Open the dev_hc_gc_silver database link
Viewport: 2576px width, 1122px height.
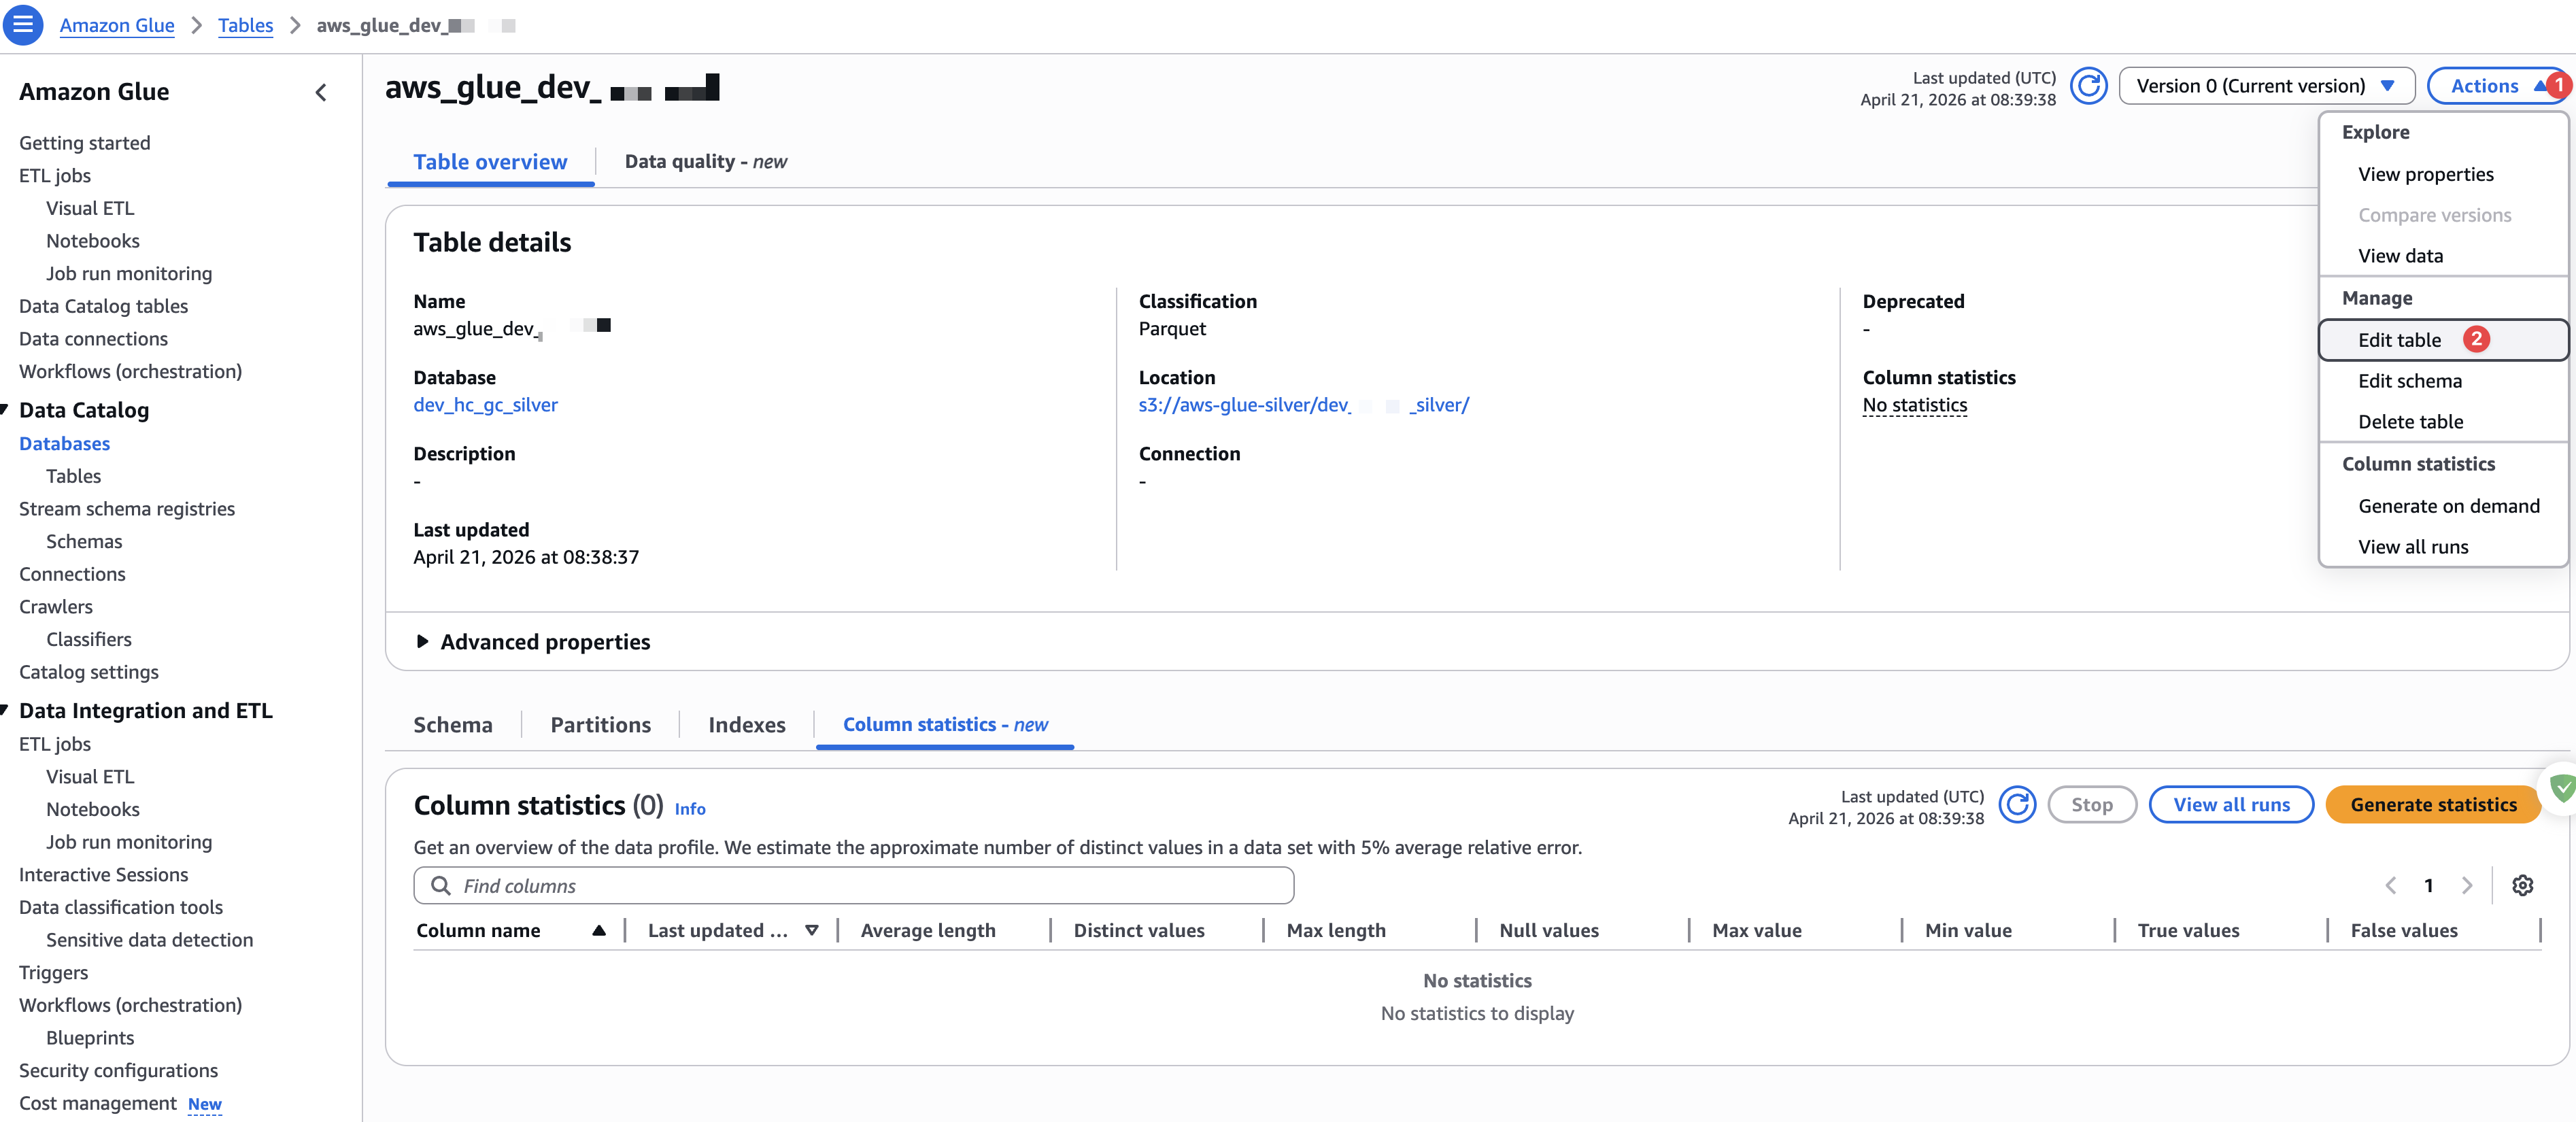click(485, 405)
